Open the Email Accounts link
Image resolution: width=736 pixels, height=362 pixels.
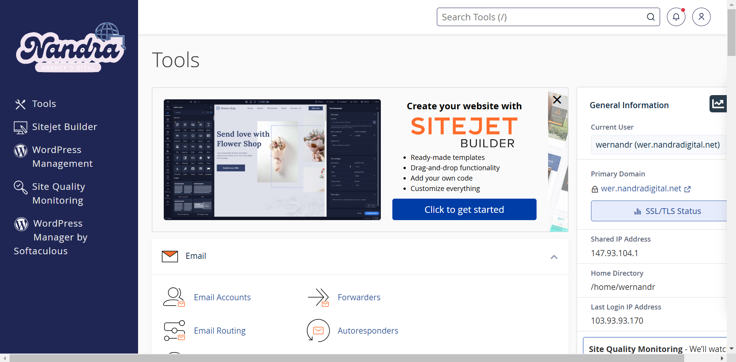[x=222, y=297]
